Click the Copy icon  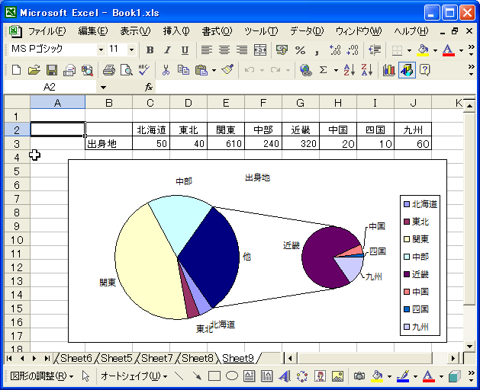point(183,70)
